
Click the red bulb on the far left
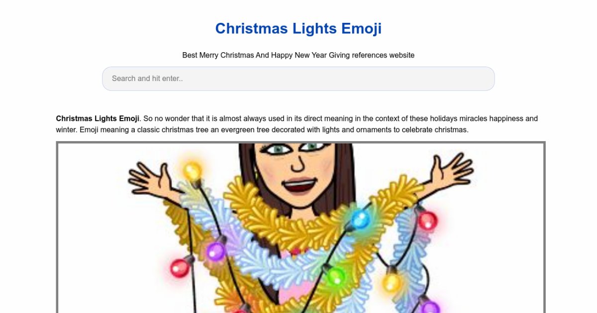pos(180,268)
